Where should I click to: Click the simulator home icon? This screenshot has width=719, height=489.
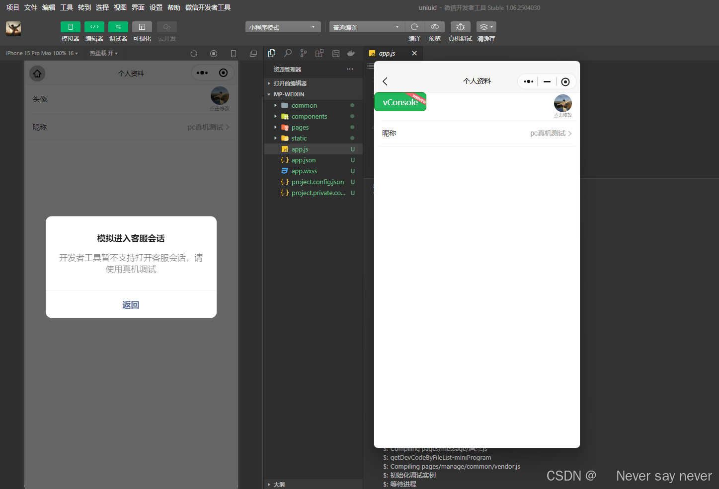tap(37, 73)
